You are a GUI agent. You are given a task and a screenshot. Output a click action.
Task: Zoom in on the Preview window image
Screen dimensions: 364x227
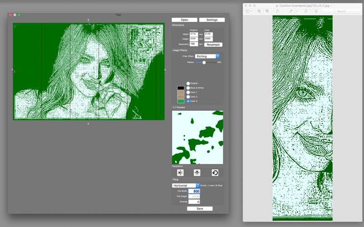click(267, 11)
